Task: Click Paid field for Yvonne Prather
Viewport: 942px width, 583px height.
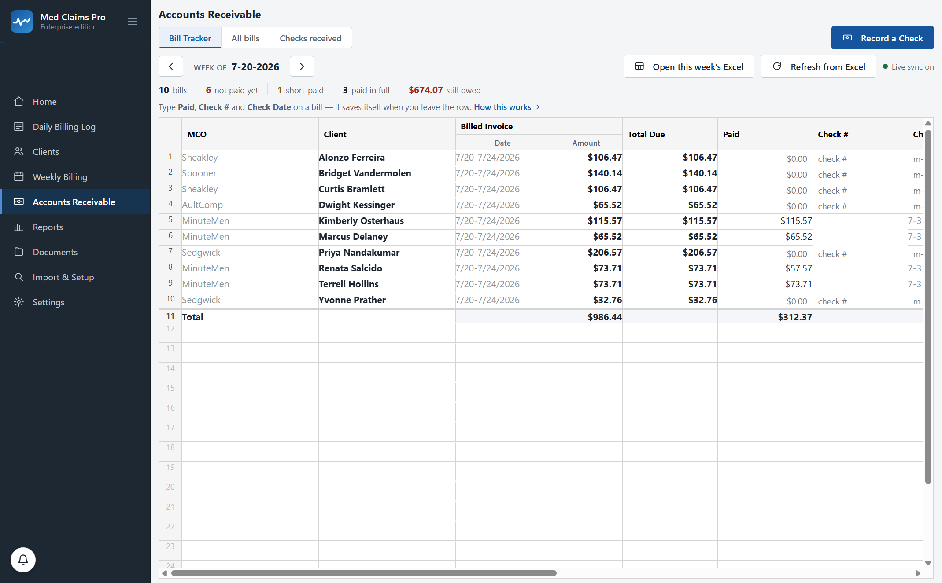Action: click(765, 301)
